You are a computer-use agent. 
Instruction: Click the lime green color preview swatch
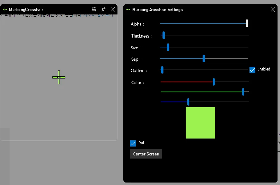(200, 123)
